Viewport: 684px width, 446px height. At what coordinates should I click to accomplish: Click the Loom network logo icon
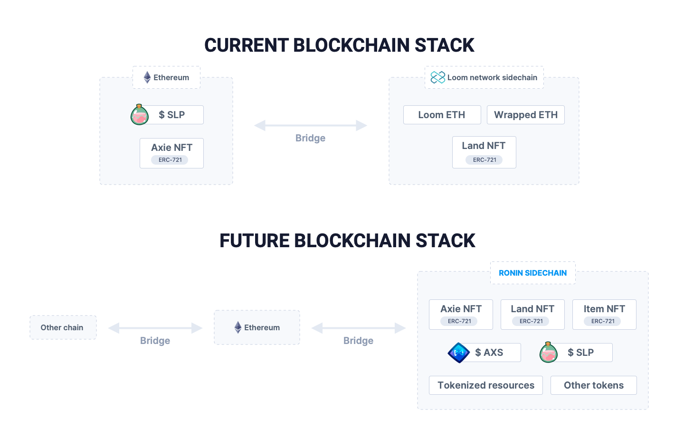click(437, 77)
